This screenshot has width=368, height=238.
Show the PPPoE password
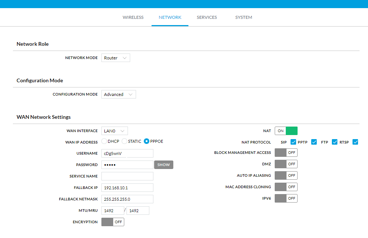(163, 165)
